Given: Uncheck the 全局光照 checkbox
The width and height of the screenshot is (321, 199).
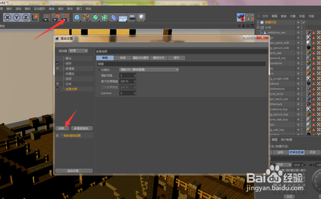Looking at the screenshot, I should click(x=58, y=89).
